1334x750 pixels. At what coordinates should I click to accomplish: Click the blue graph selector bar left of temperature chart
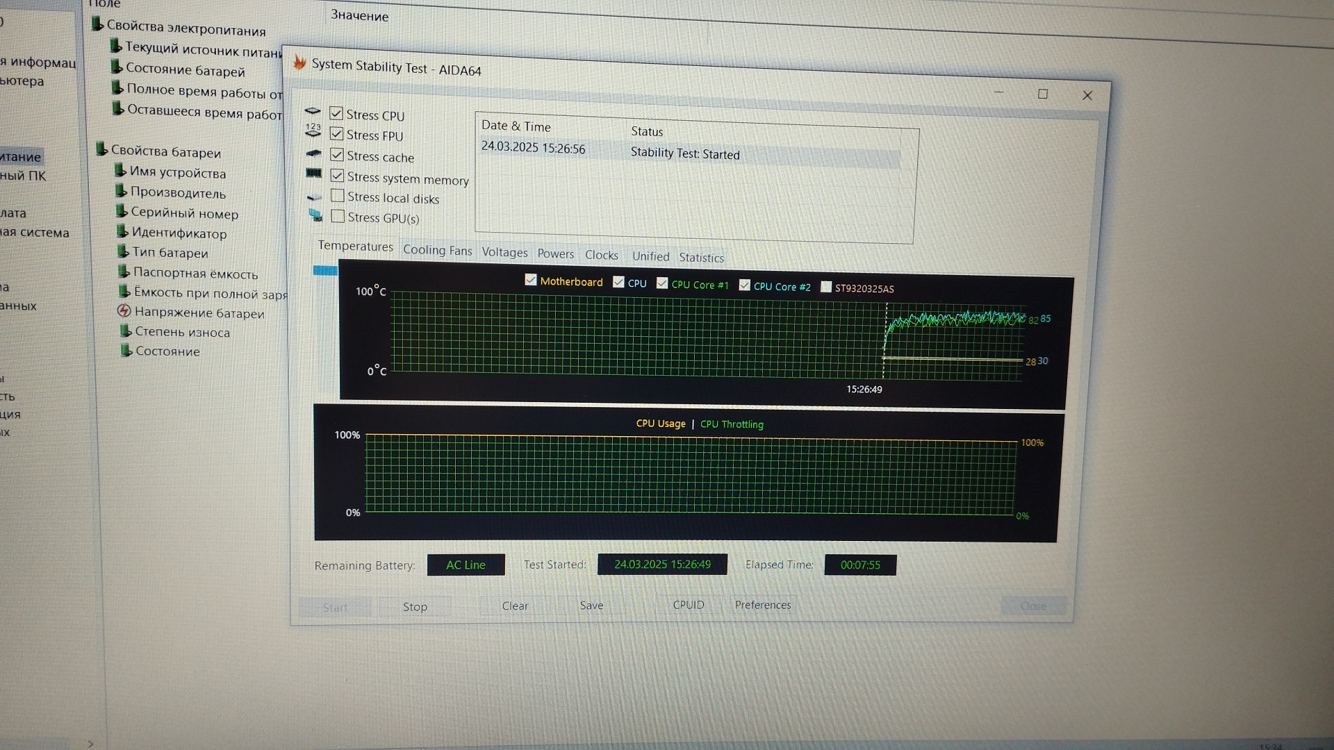[x=325, y=271]
